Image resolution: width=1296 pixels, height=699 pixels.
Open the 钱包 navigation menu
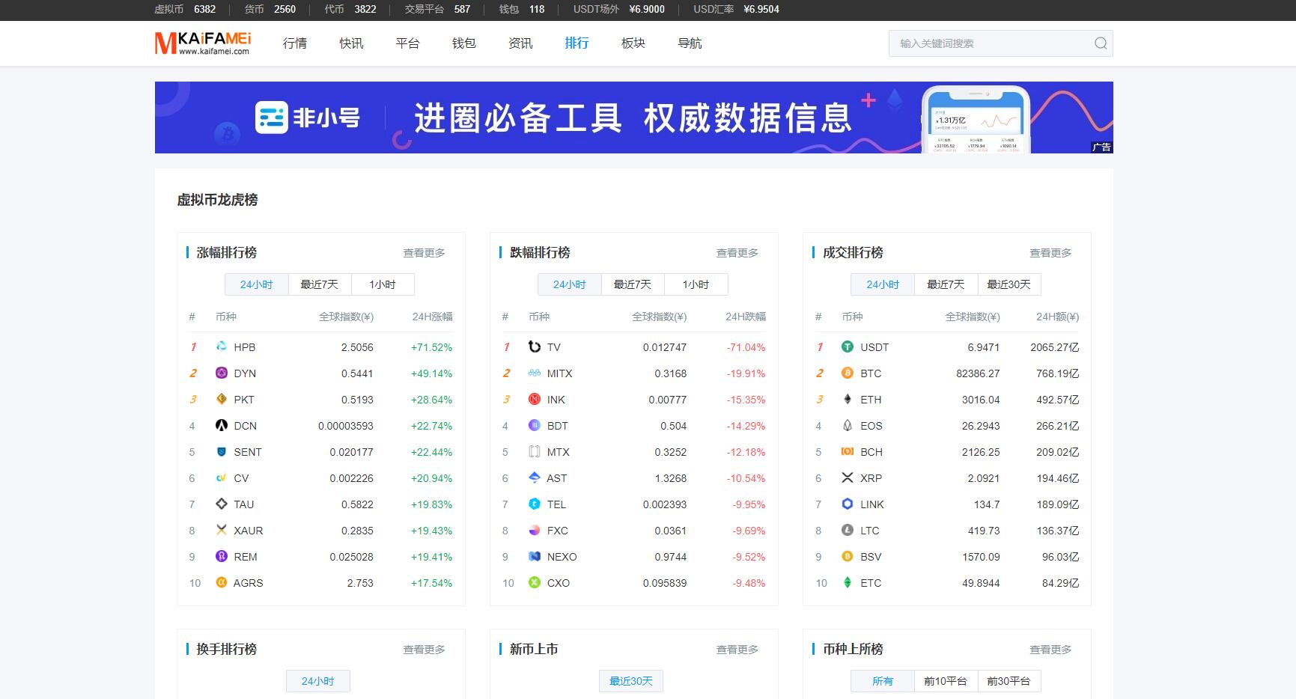point(464,43)
